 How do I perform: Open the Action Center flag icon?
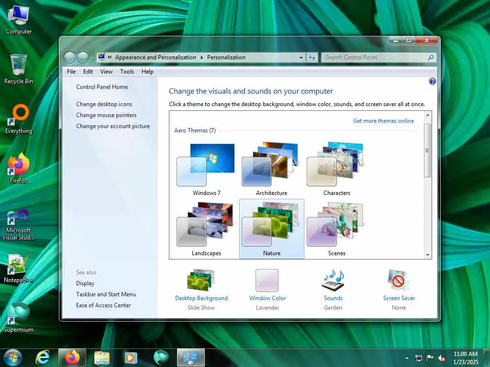430,358
